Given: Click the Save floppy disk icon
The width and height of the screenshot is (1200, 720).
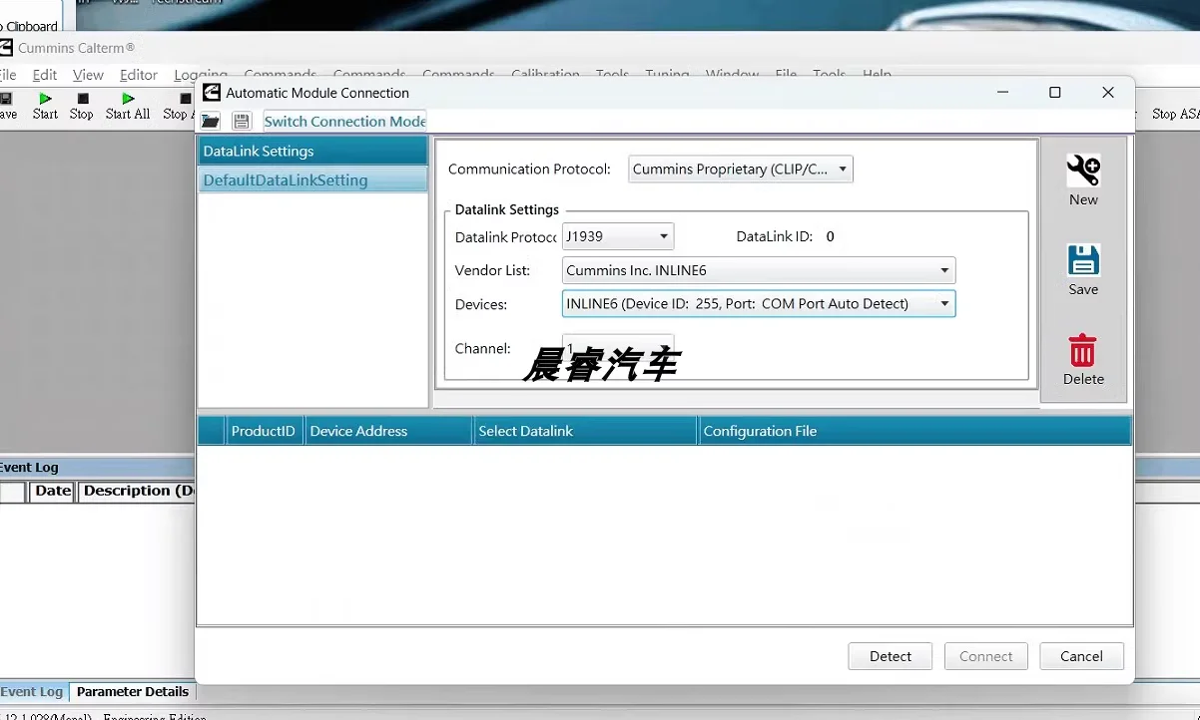Looking at the screenshot, I should 1083,261.
